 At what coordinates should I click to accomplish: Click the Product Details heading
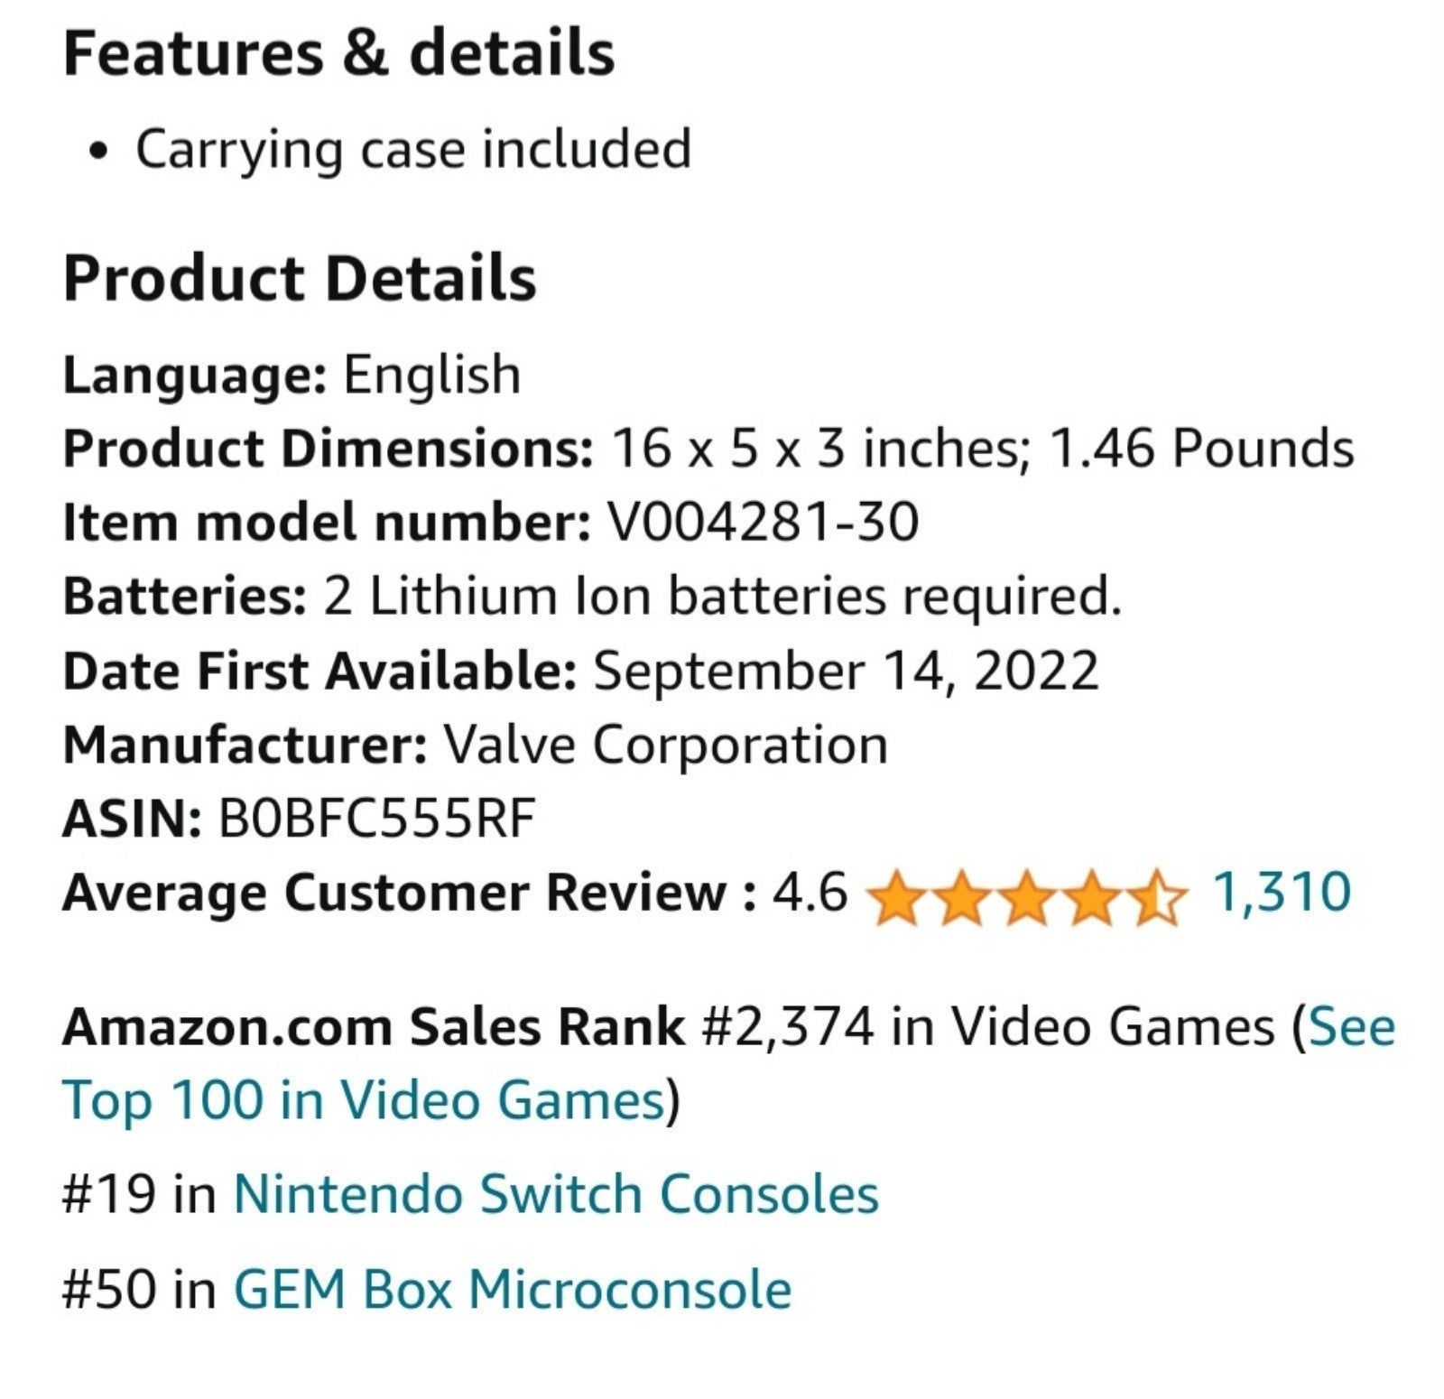(300, 278)
